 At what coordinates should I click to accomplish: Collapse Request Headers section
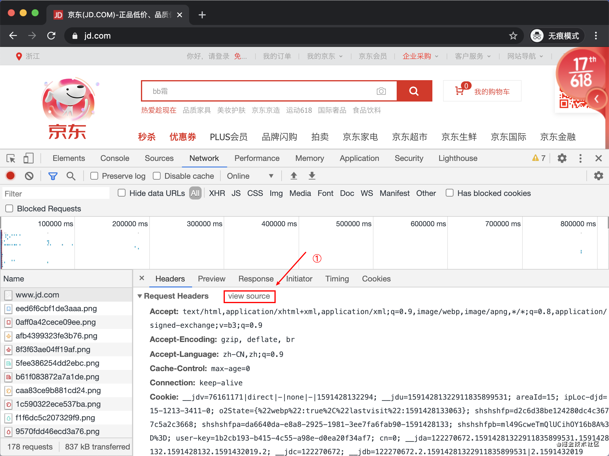click(139, 296)
